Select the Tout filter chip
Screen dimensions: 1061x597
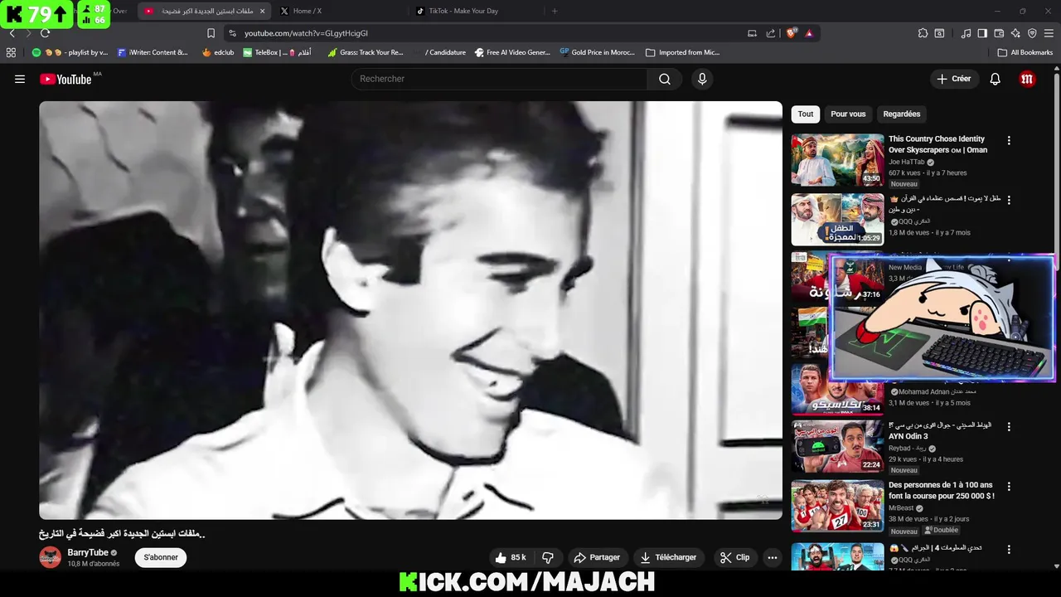pos(806,114)
